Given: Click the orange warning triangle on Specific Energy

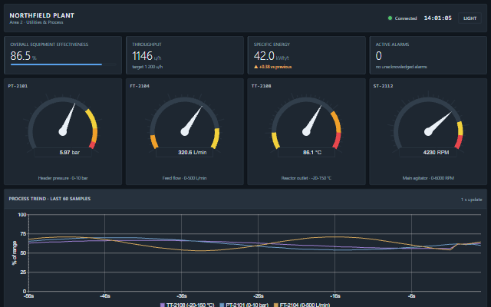Looking at the screenshot, I should click(255, 67).
